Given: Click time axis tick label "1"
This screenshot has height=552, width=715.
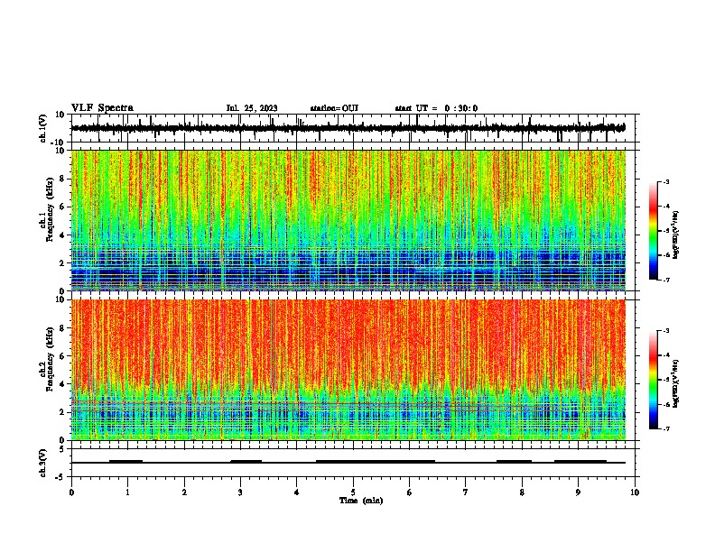Looking at the screenshot, I should pyautogui.click(x=127, y=492).
